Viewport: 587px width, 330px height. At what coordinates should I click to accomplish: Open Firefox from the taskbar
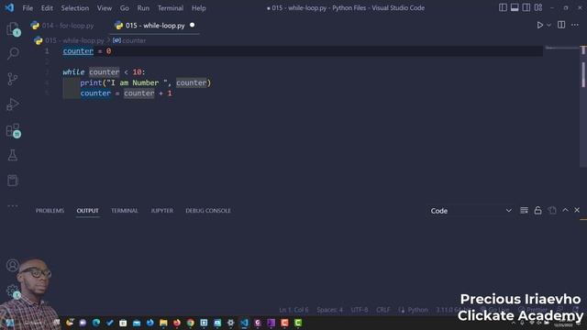(x=177, y=323)
